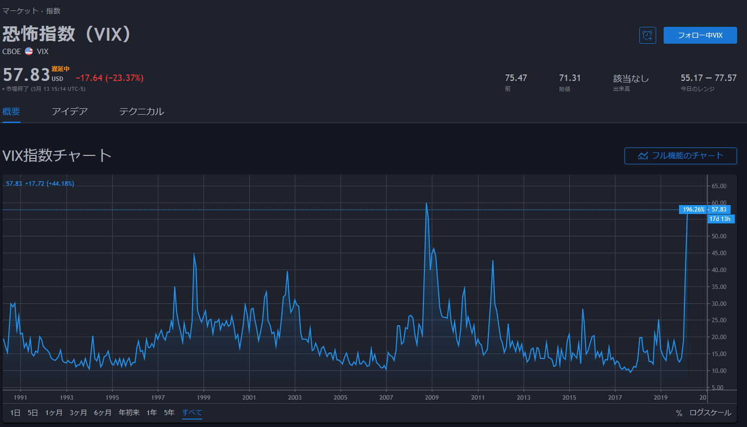Click the マーケット breadcrumb link
Image resolution: width=747 pixels, height=427 pixels.
click(20, 11)
